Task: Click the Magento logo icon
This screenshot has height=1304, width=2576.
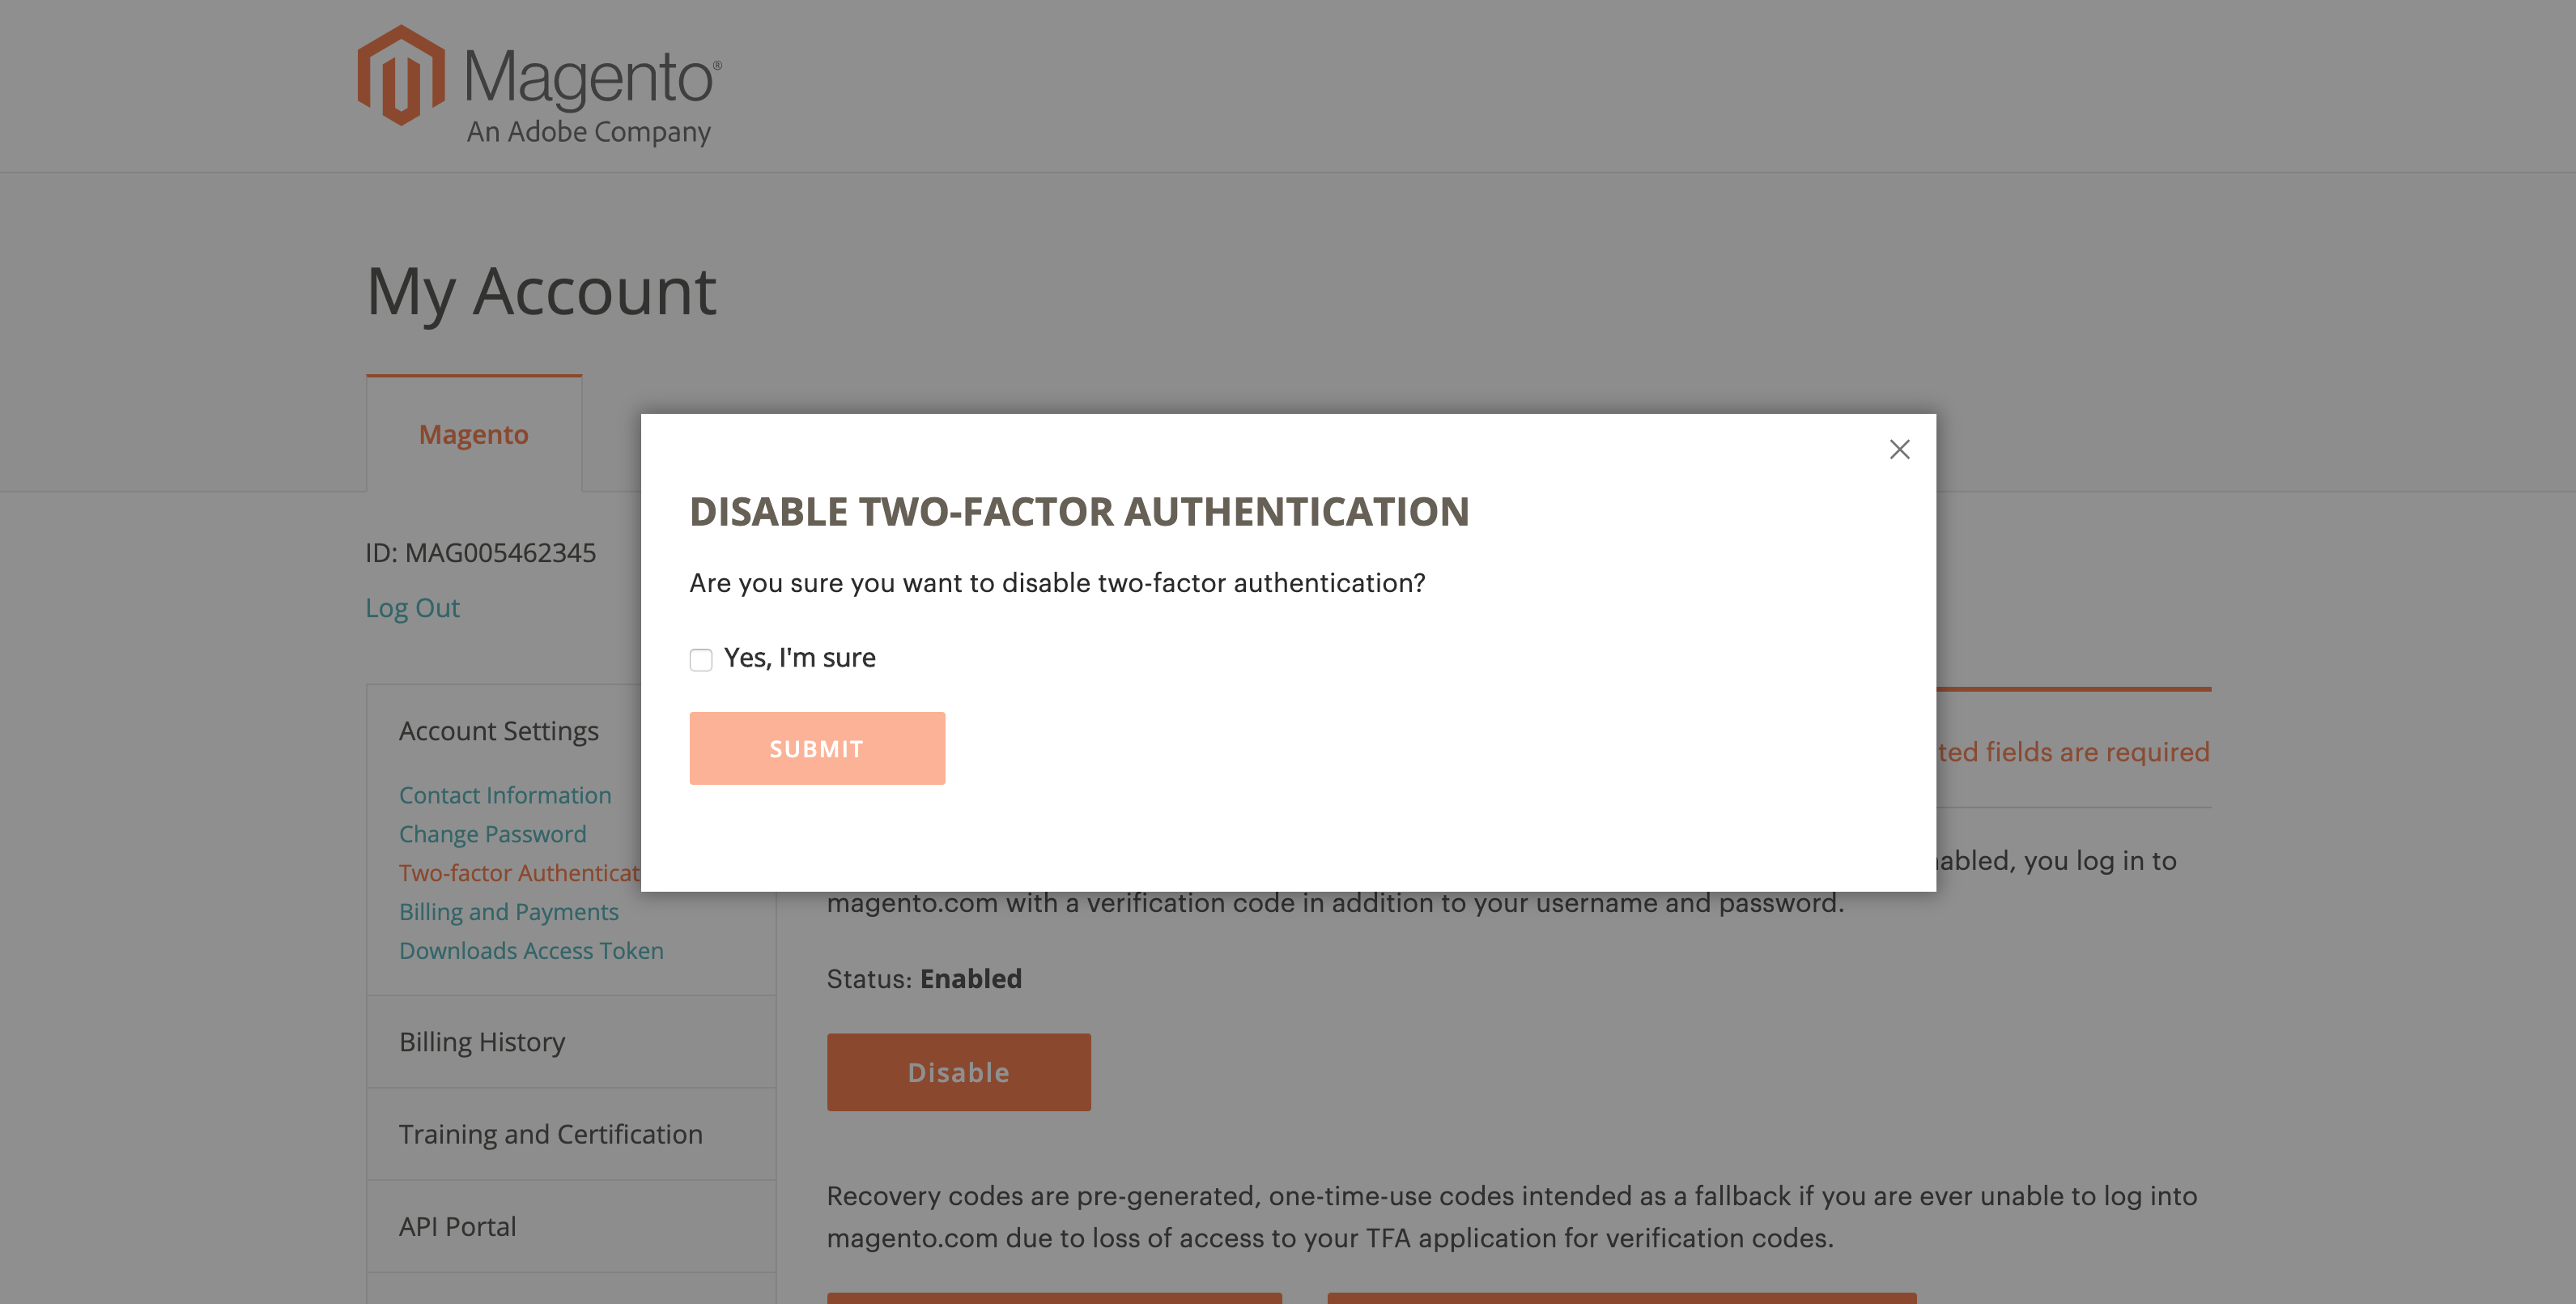Action: pos(401,75)
